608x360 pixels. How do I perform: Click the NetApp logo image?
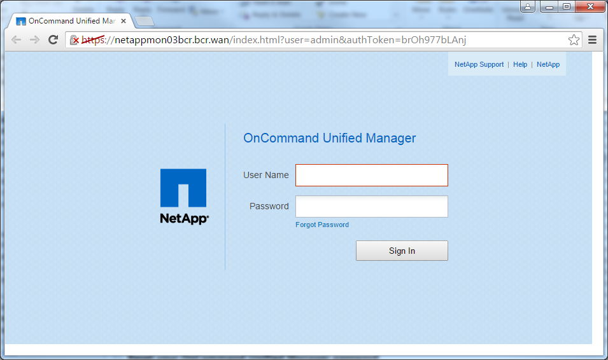(183, 196)
